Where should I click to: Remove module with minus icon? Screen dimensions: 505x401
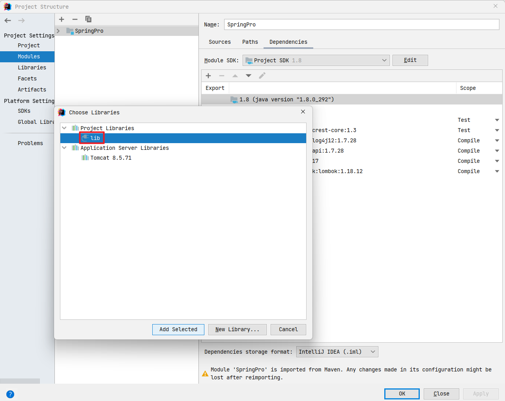click(x=75, y=19)
